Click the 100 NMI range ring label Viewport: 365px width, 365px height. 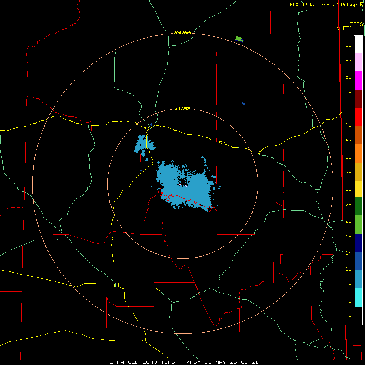182,33
